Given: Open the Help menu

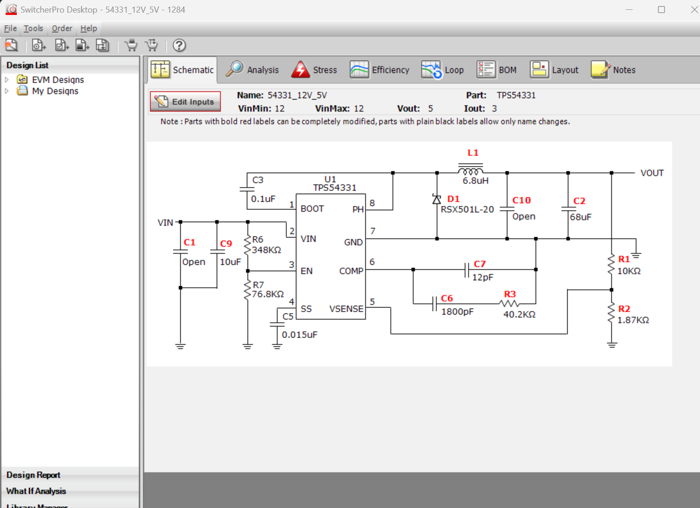Looking at the screenshot, I should 89,28.
